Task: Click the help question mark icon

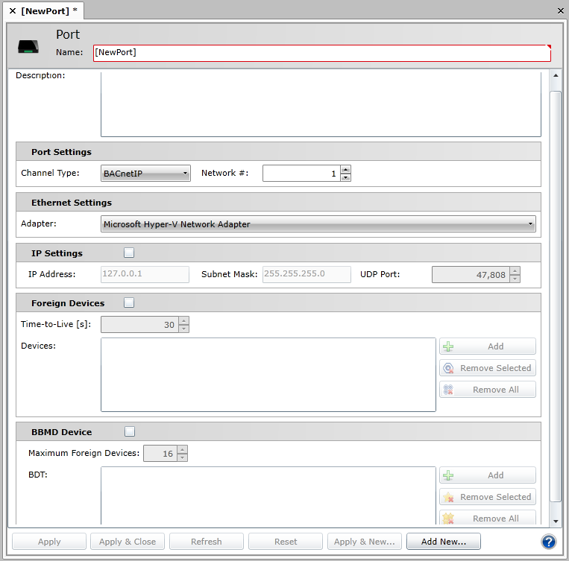Action: [550, 542]
